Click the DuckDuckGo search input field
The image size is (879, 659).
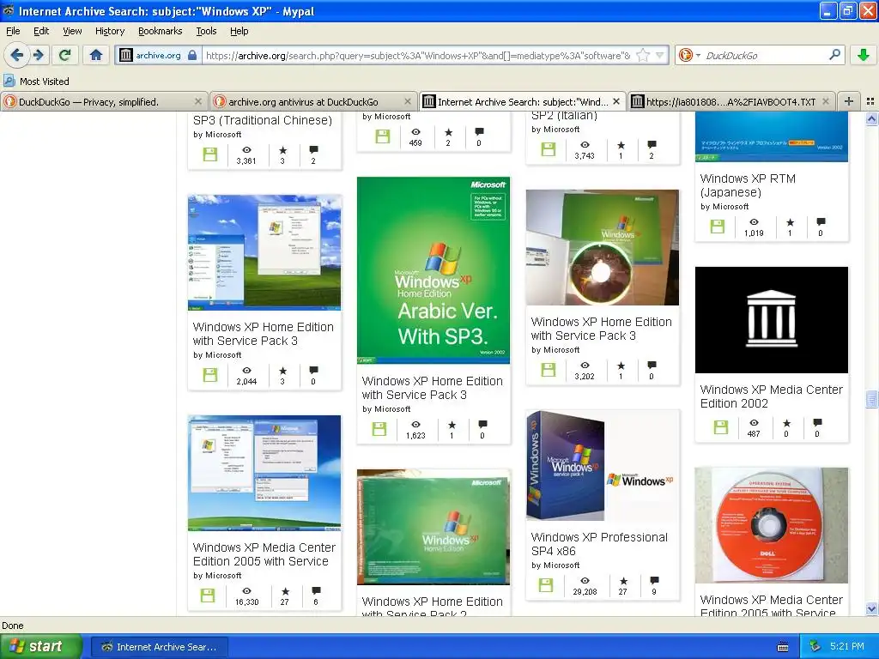click(x=765, y=55)
